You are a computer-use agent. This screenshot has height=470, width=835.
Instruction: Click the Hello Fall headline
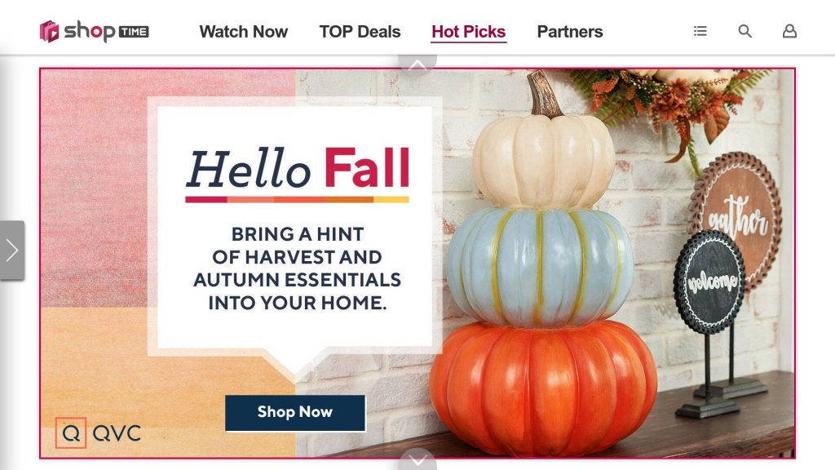298,168
